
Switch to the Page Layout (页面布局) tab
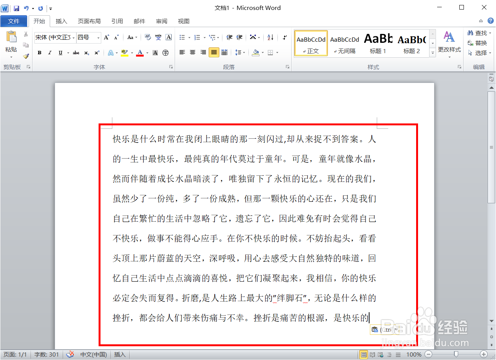(x=89, y=21)
